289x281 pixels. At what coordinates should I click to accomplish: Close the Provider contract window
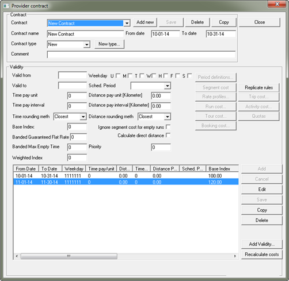point(277,4)
